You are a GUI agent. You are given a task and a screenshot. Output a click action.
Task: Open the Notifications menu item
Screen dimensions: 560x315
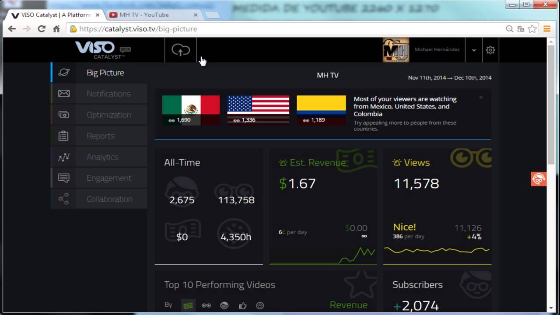99,94
